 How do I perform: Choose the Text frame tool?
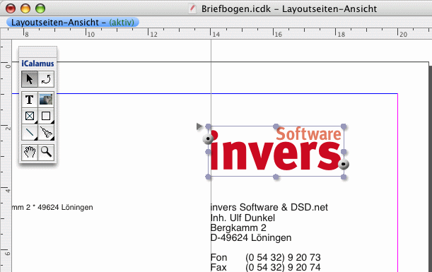pos(30,100)
